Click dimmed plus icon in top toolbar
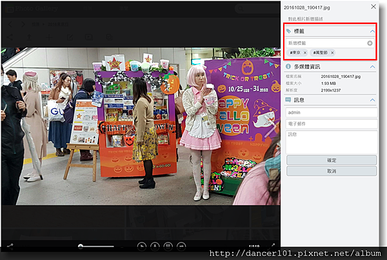 tap(49, 37)
